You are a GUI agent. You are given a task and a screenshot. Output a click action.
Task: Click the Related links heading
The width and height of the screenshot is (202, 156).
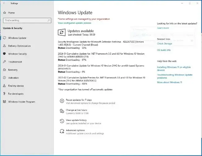coord(164,39)
